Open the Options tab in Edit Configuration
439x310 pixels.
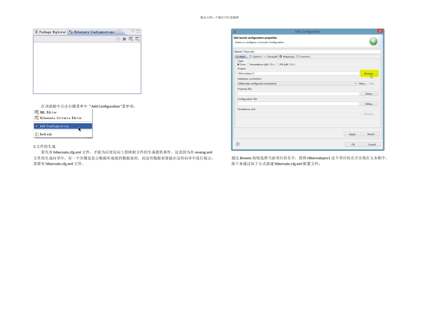(256, 56)
